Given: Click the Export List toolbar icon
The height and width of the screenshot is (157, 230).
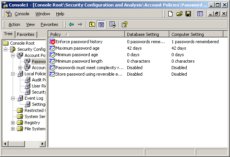Looking at the screenshot, I should coord(113,24).
